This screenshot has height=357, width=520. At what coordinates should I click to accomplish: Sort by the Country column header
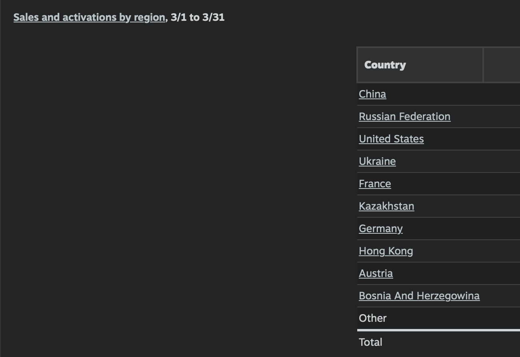tap(385, 65)
